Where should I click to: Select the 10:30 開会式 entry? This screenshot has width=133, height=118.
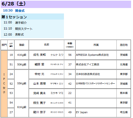coord(14,11)
